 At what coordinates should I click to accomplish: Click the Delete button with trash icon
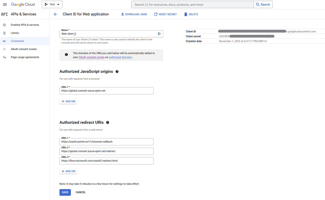pos(191,14)
